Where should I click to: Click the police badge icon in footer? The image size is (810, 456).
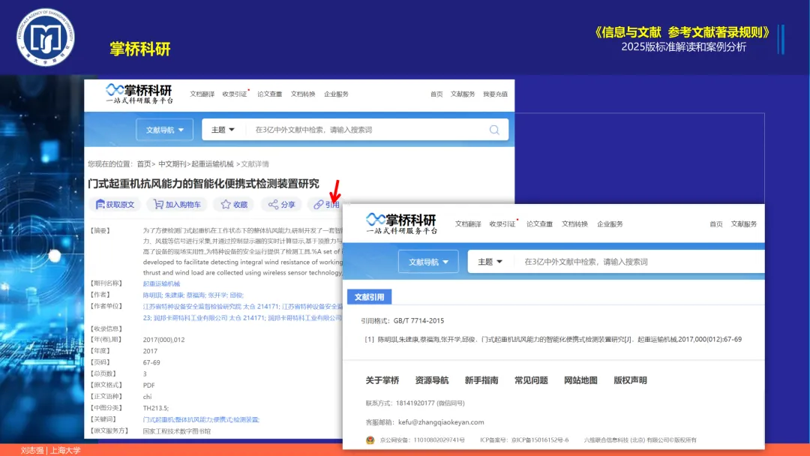click(370, 440)
